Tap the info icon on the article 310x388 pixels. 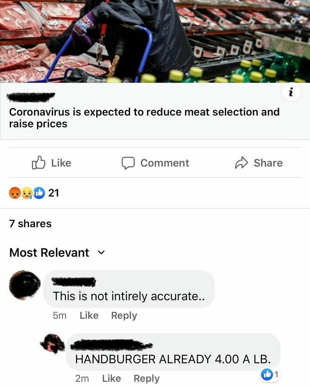291,92
